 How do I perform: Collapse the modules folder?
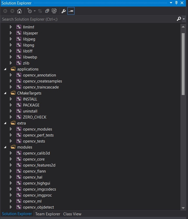click(x=5, y=147)
